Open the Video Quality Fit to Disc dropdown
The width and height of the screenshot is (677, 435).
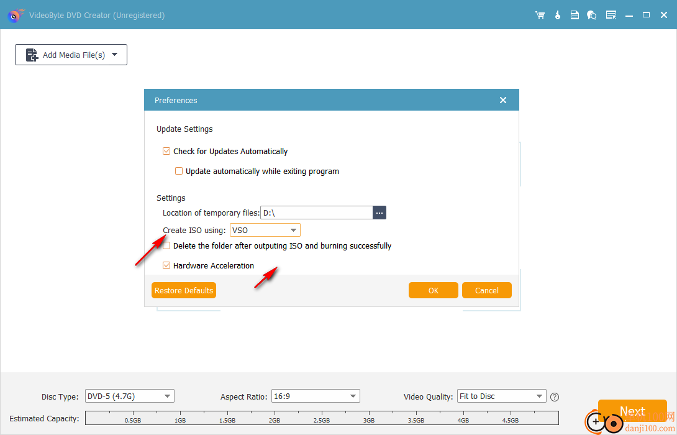(502, 396)
